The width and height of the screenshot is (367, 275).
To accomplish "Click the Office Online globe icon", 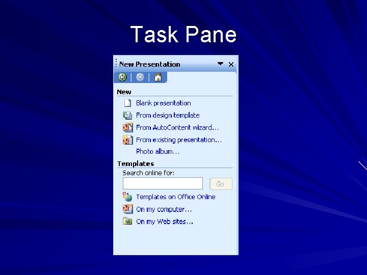I will pyautogui.click(x=127, y=197).
